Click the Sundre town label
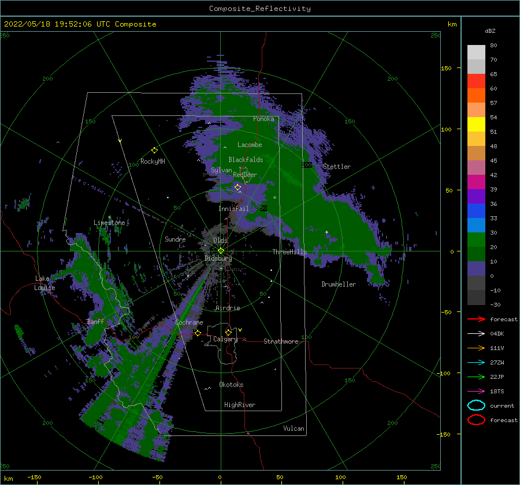Image resolution: width=520 pixels, height=485 pixels. (175, 239)
